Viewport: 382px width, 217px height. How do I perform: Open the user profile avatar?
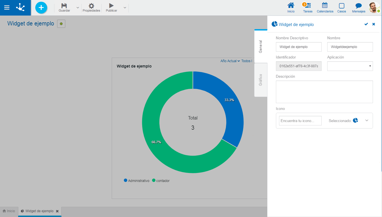coord(374,8)
